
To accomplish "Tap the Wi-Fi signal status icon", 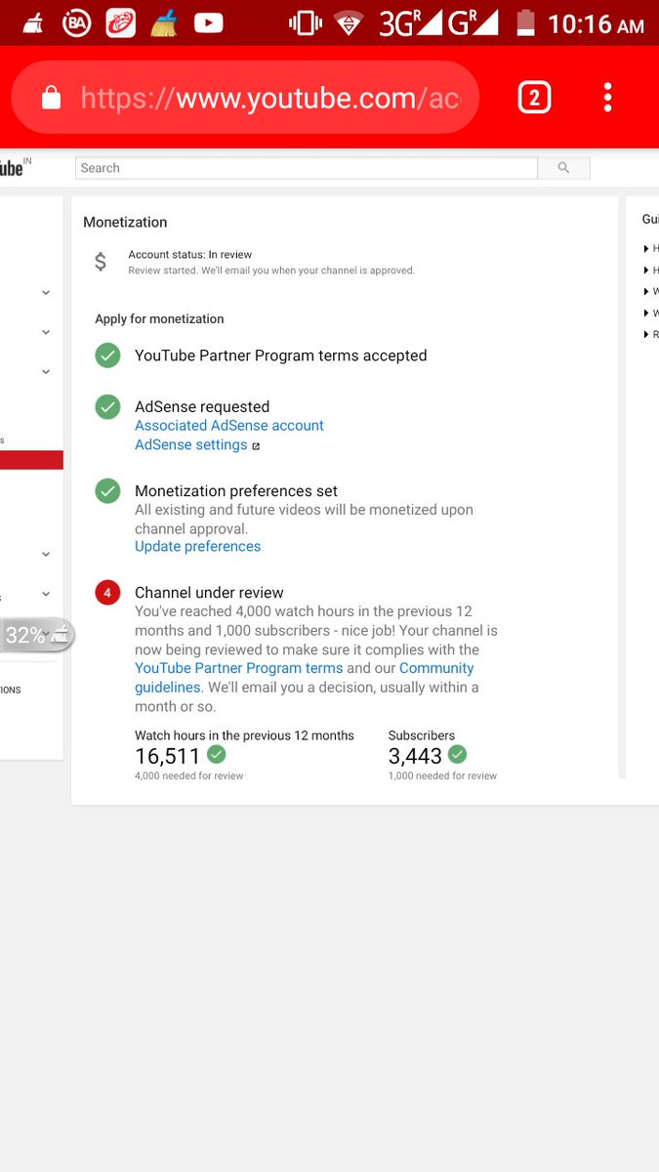I will click(350, 22).
